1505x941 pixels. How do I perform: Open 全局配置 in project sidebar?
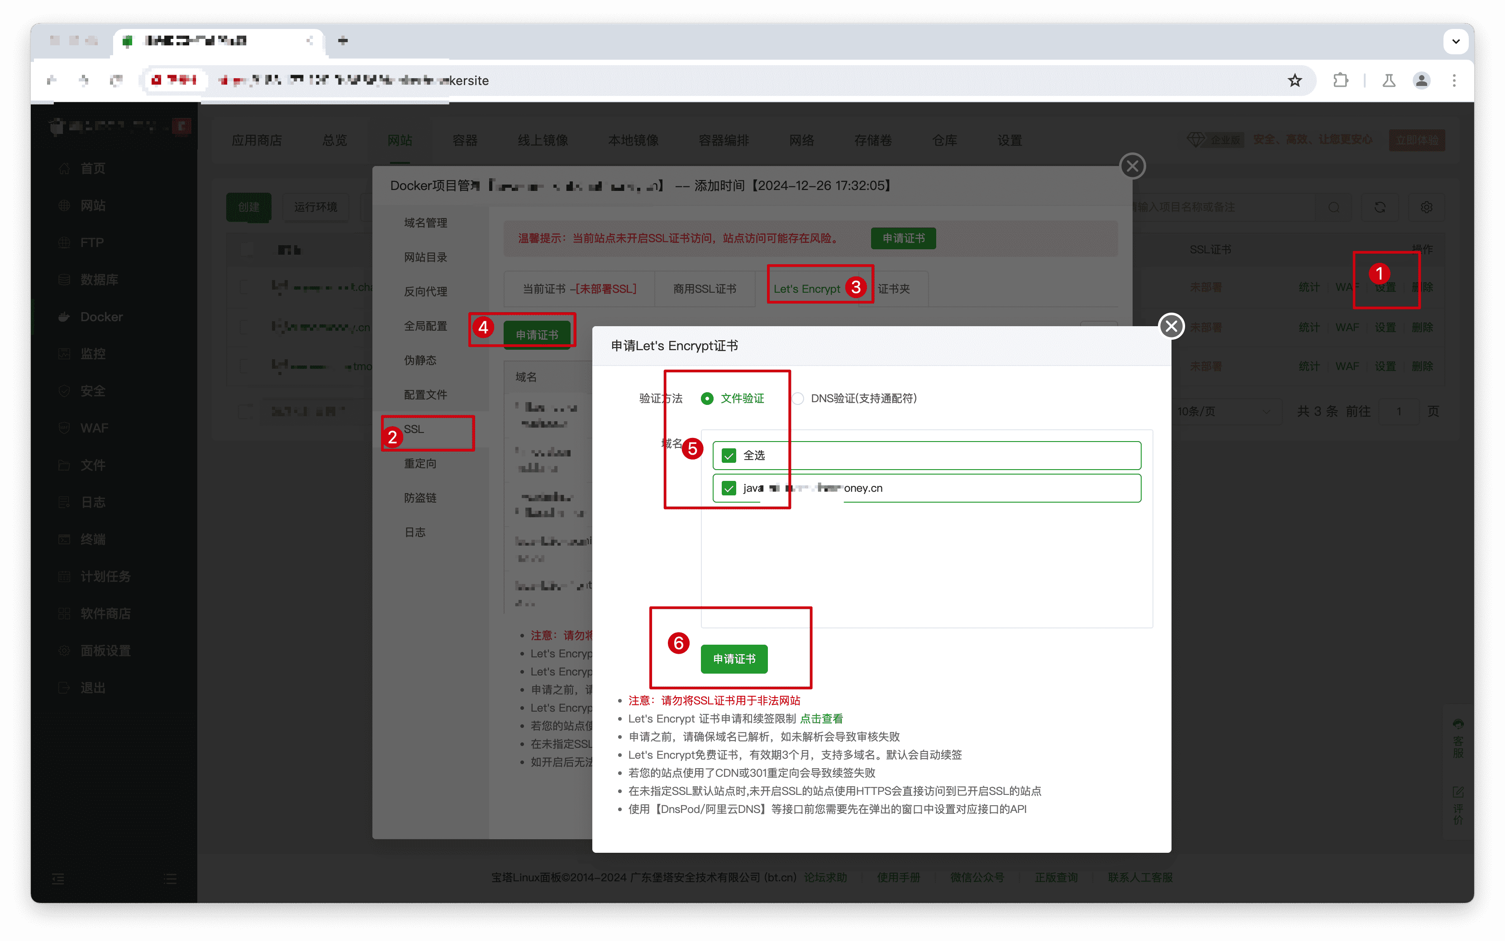click(x=426, y=325)
